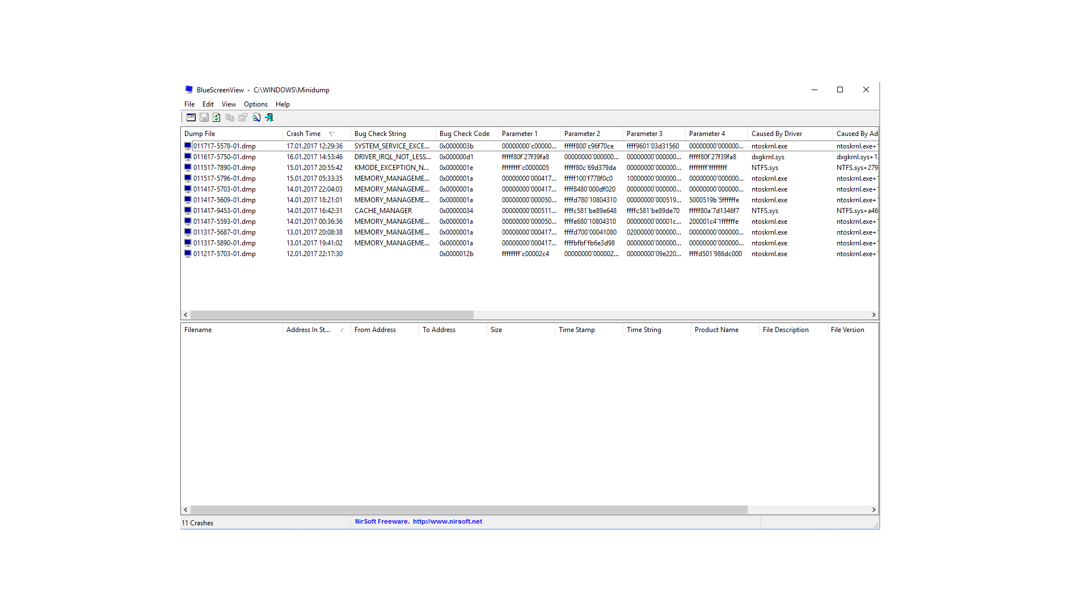Click the Copy Selected Items icon
The image size is (1089, 612).
[230, 117]
